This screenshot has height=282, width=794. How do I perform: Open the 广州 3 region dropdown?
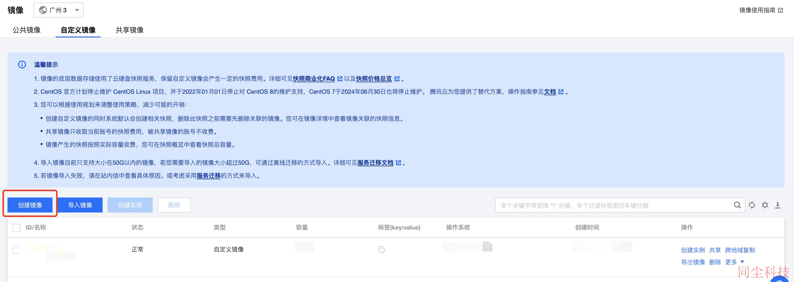click(58, 10)
